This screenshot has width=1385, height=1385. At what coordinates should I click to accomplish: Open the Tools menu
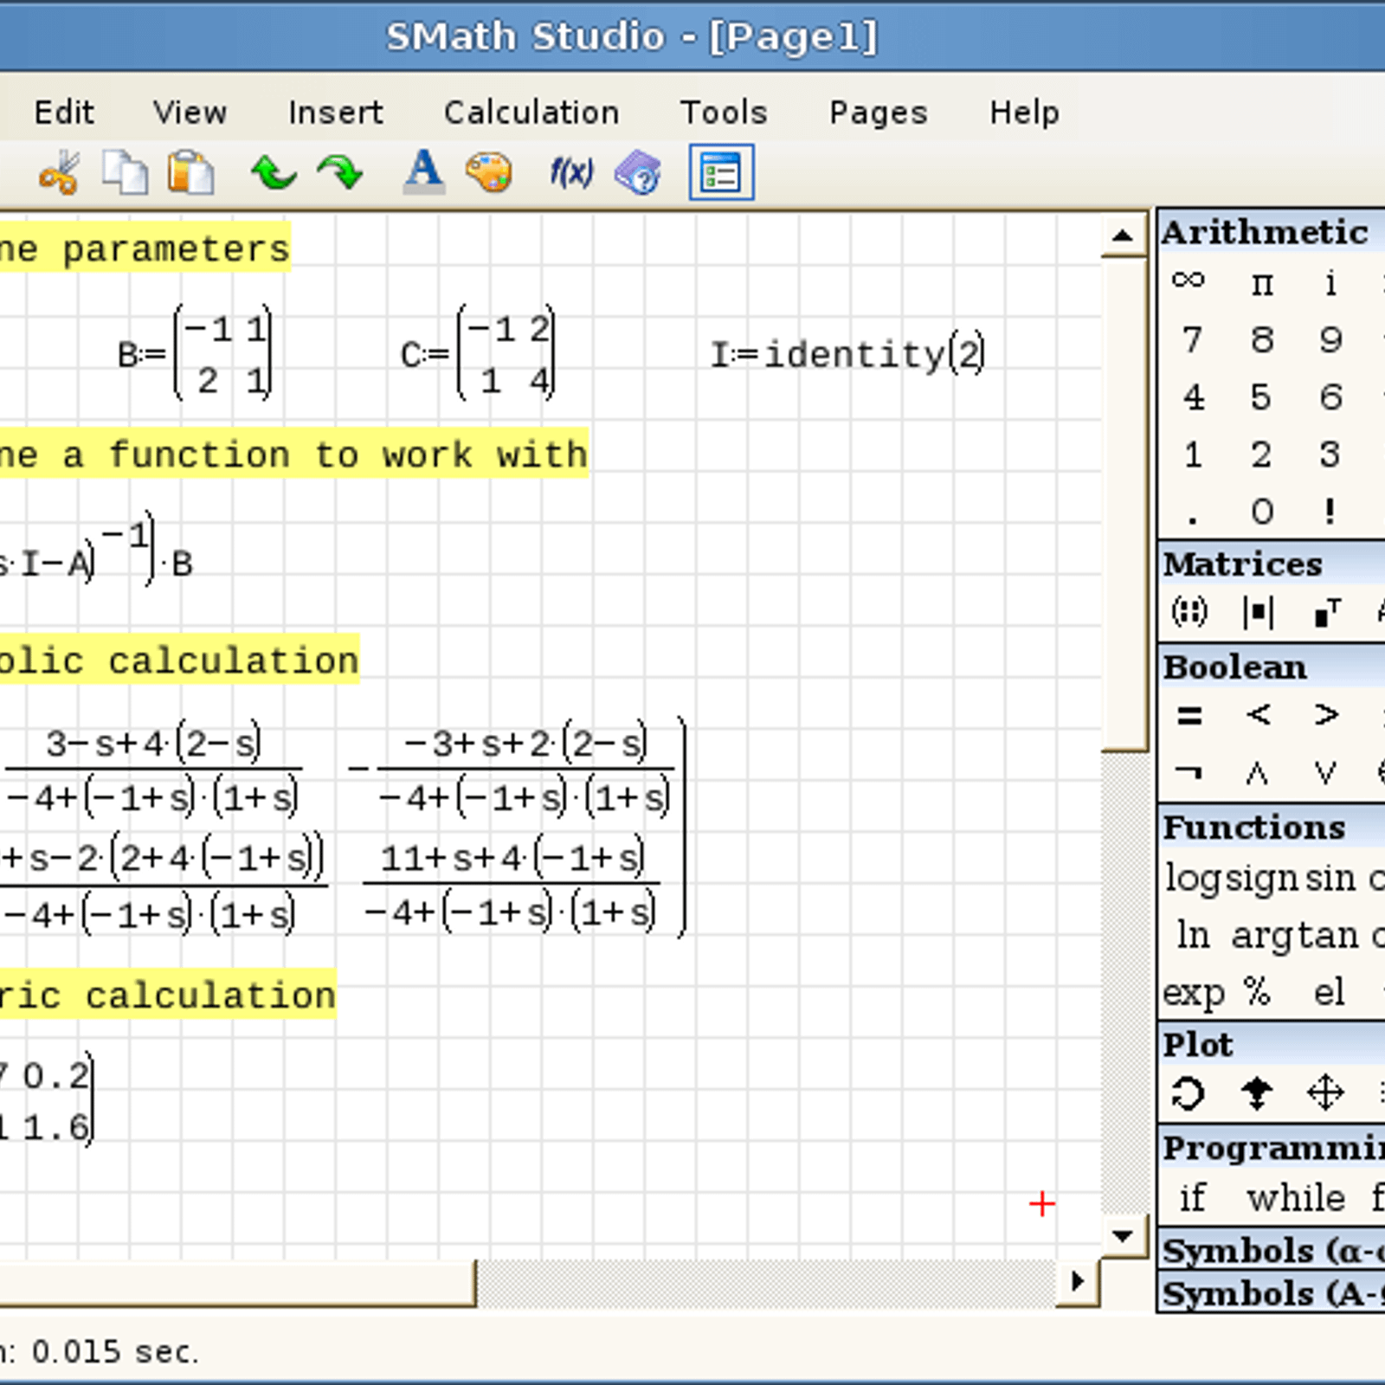coord(724,113)
